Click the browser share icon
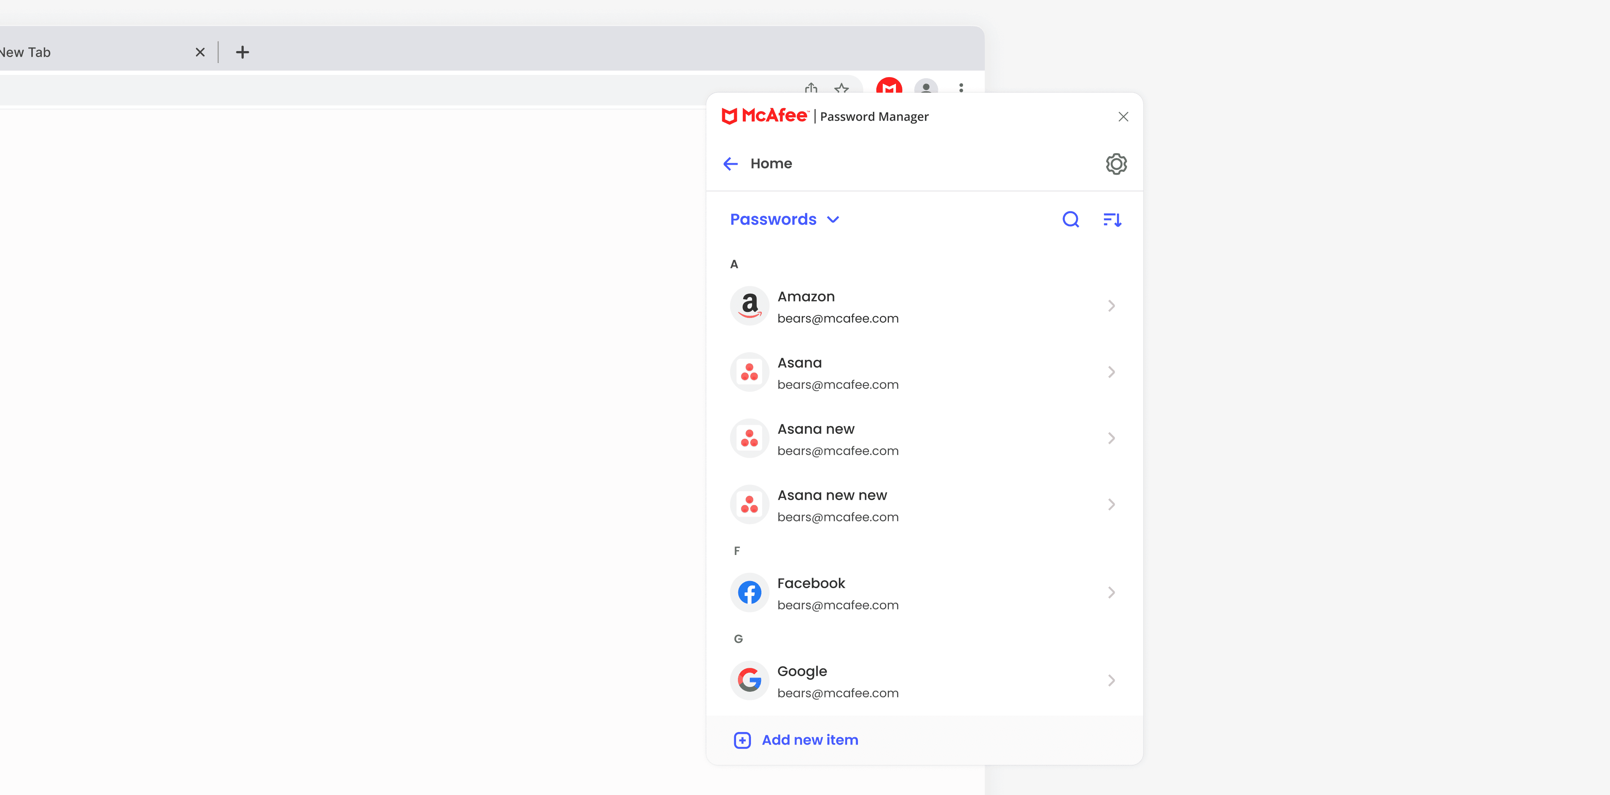Image resolution: width=1610 pixels, height=795 pixels. [x=811, y=88]
